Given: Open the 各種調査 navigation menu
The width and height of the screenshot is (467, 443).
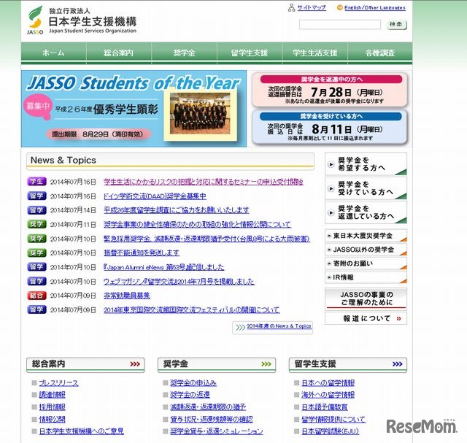Looking at the screenshot, I should pyautogui.click(x=380, y=53).
